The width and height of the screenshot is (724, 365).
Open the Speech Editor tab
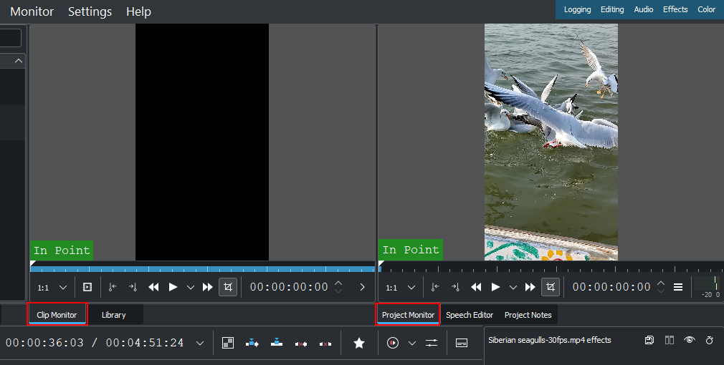coord(470,315)
